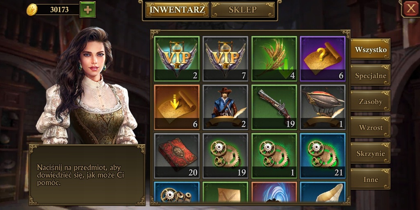This screenshot has height=210, width=420.
Task: Tap the airship item
Action: [x=323, y=107]
